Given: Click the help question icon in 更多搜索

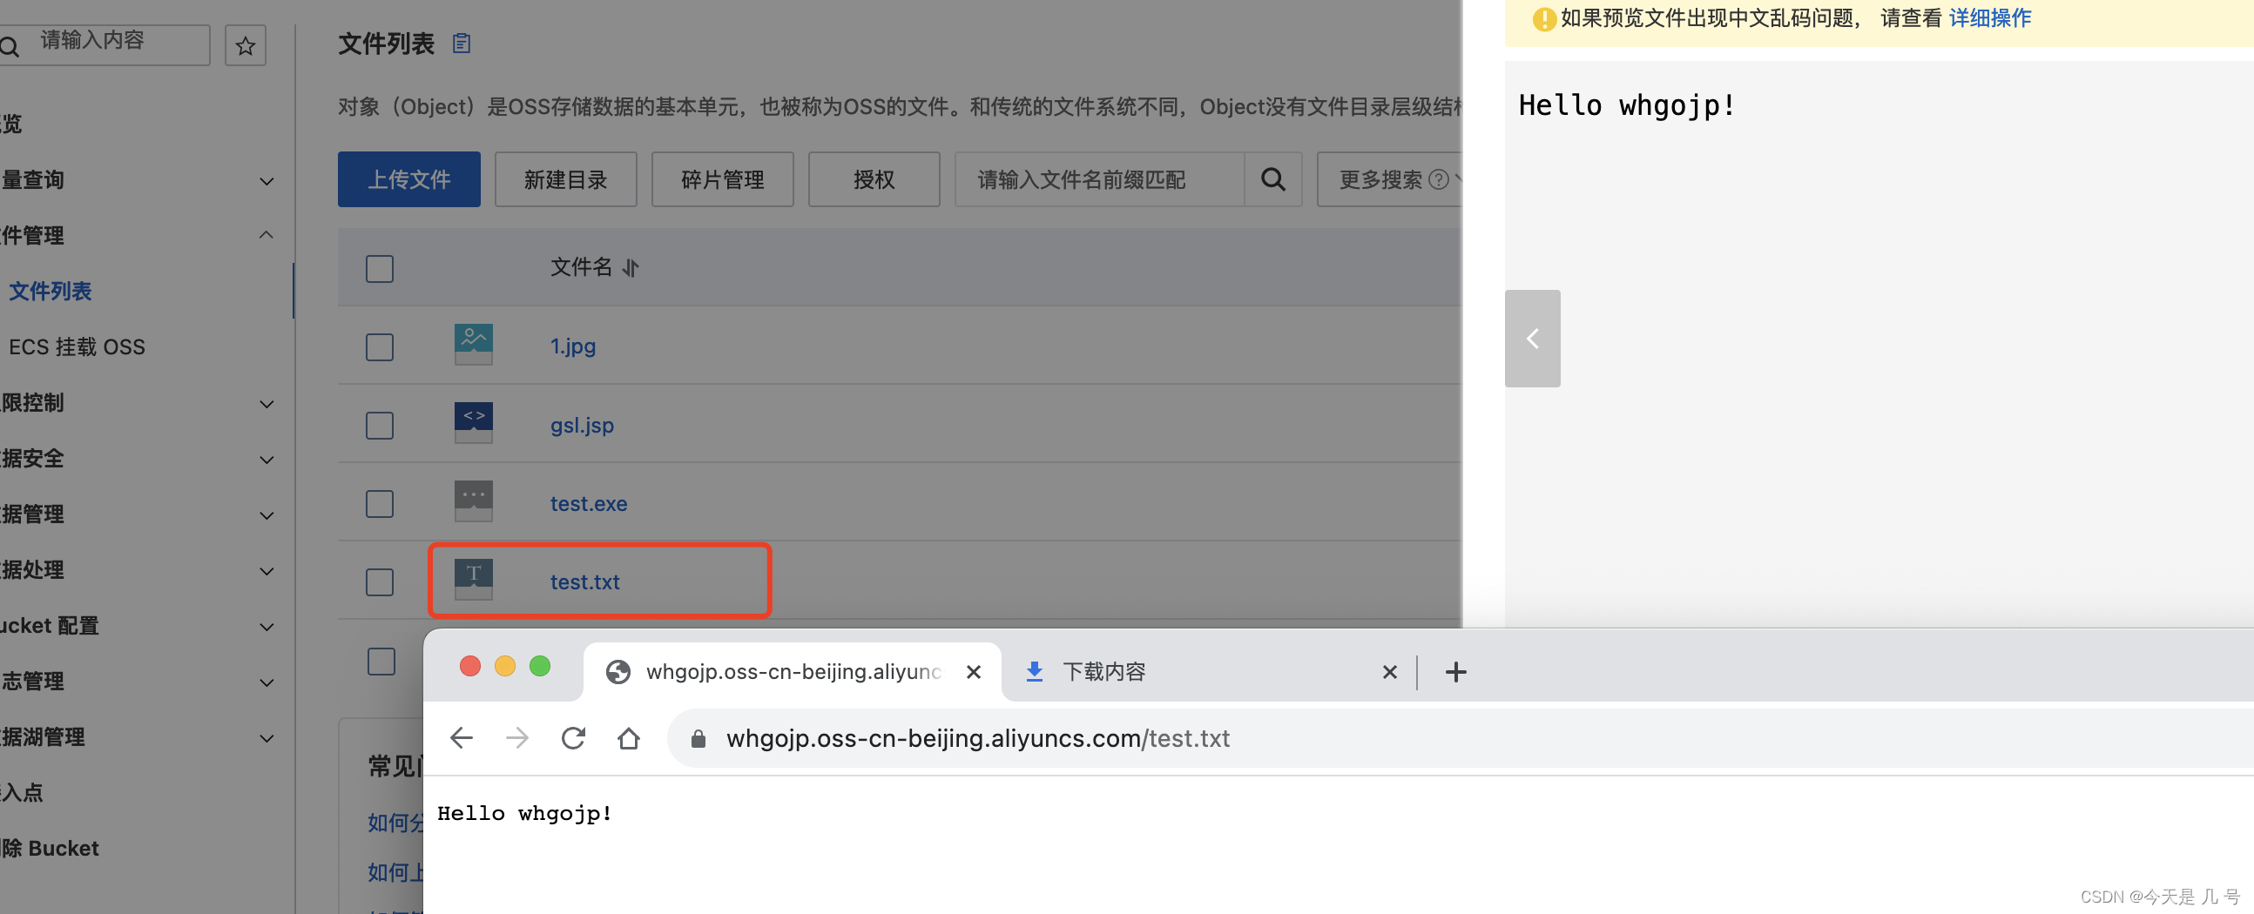Looking at the screenshot, I should (1438, 179).
